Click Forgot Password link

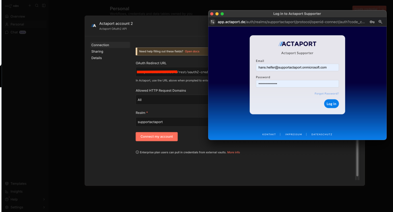pos(327,94)
